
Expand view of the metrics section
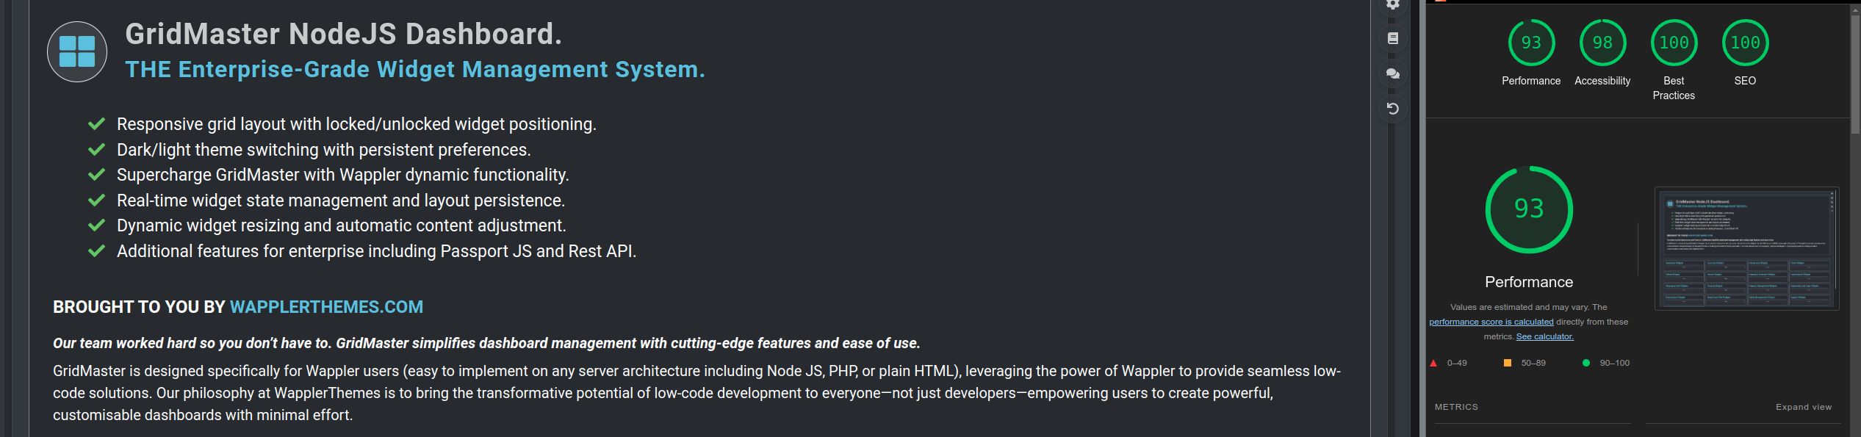click(x=1803, y=407)
